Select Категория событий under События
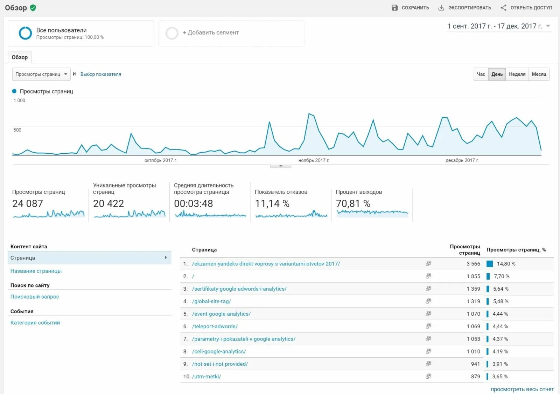This screenshot has width=560, height=394. (x=35, y=323)
